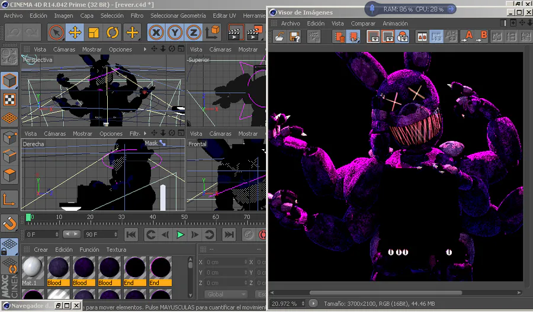
Task: Go to start of animation
Action: click(x=131, y=234)
